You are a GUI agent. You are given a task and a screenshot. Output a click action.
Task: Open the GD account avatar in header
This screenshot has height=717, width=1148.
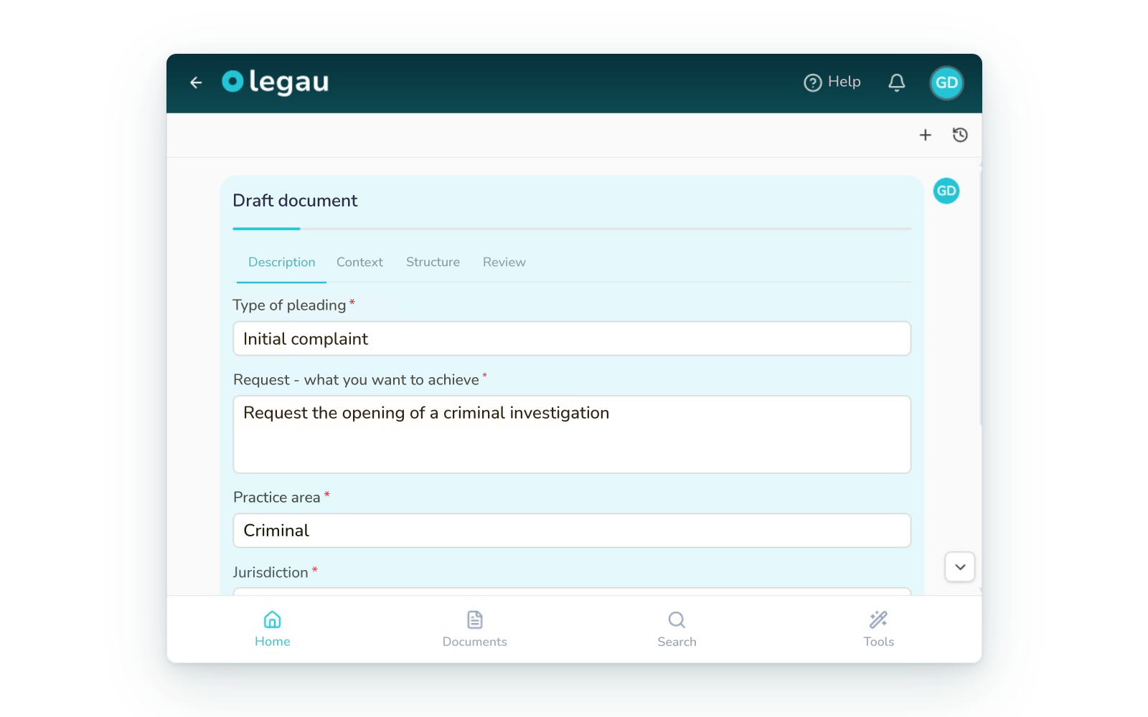click(x=946, y=82)
